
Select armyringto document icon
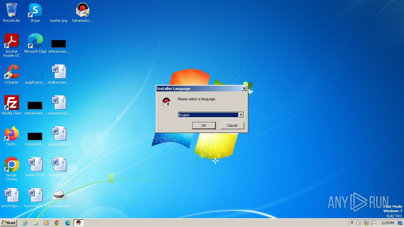coord(11,198)
